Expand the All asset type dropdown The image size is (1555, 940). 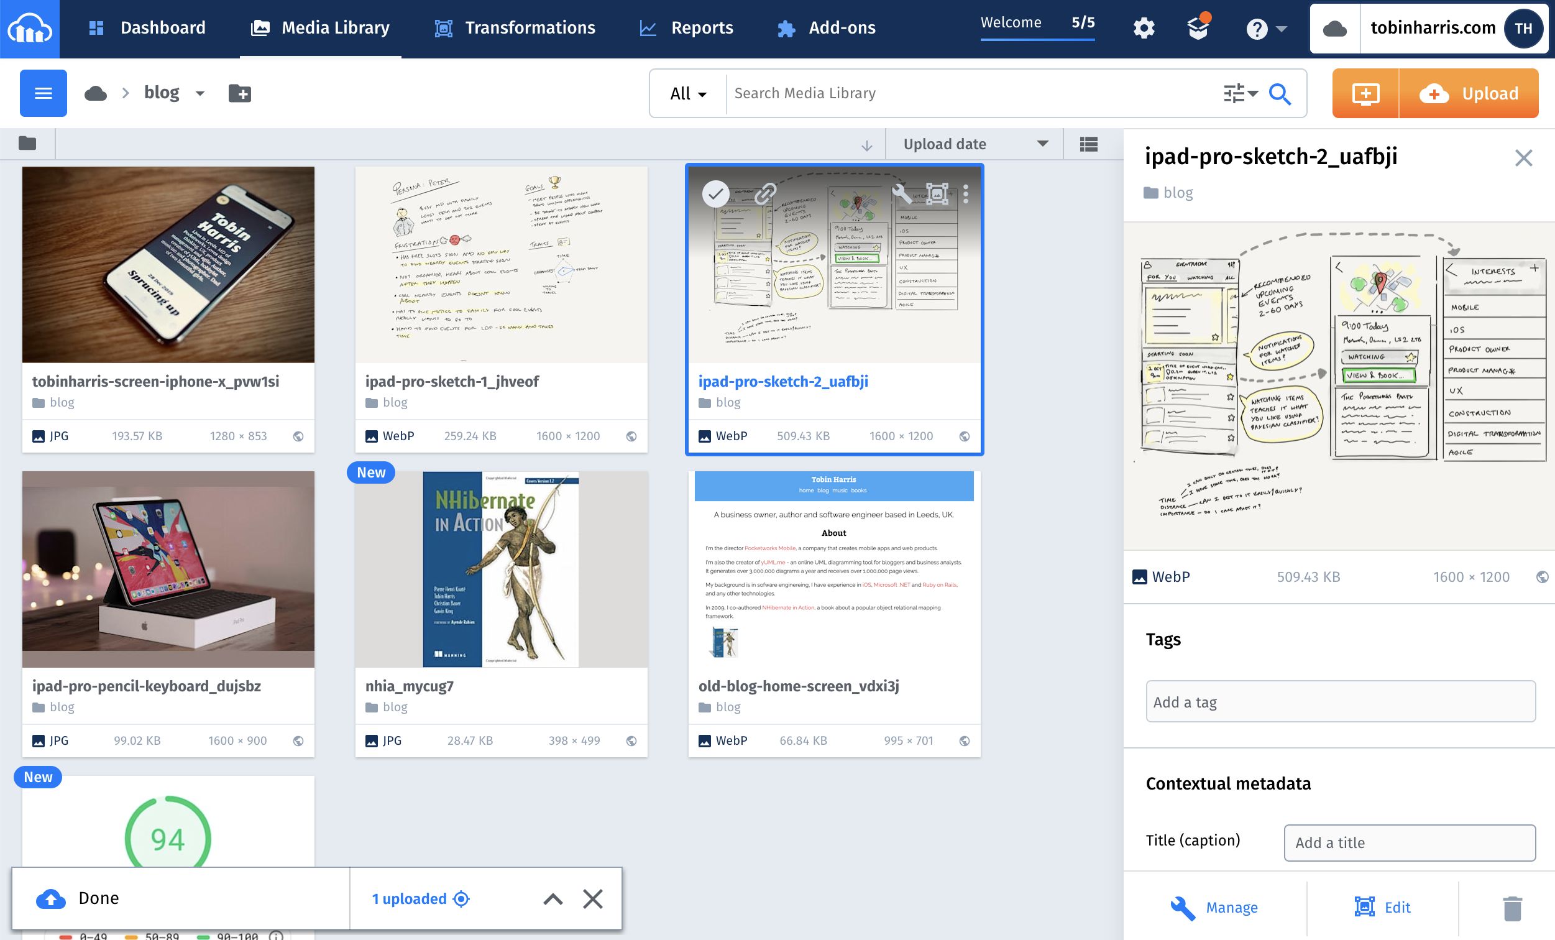click(x=687, y=93)
